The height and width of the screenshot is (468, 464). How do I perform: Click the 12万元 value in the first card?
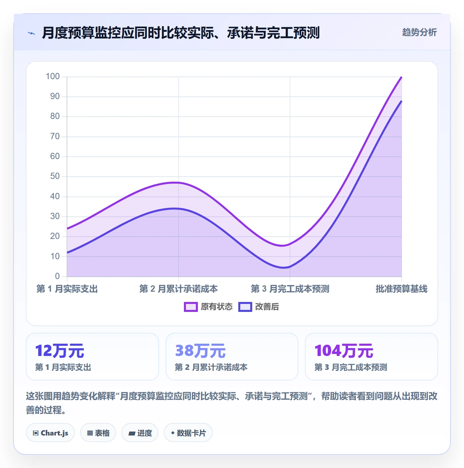click(x=60, y=351)
